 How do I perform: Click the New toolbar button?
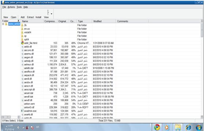pos(6,17)
